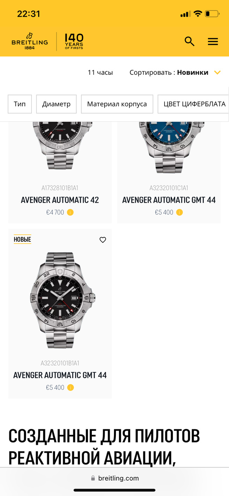Viewport: 229px width, 496px height.
Task: Tap the НОВЫЕ badge on watch card
Action: pyautogui.click(x=22, y=239)
